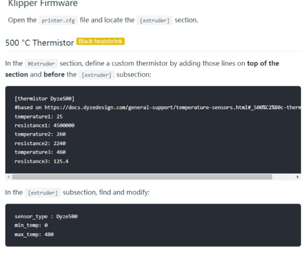The image size is (306, 260).
Task: Click the bold 'top of the' text
Action: click(263, 64)
